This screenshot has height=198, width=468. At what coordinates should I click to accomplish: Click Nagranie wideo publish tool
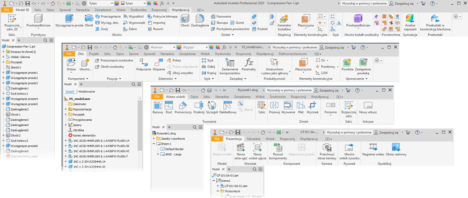(x=373, y=149)
